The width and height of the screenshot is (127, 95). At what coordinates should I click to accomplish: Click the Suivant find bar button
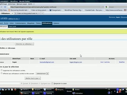pyautogui.click(x=25, y=83)
